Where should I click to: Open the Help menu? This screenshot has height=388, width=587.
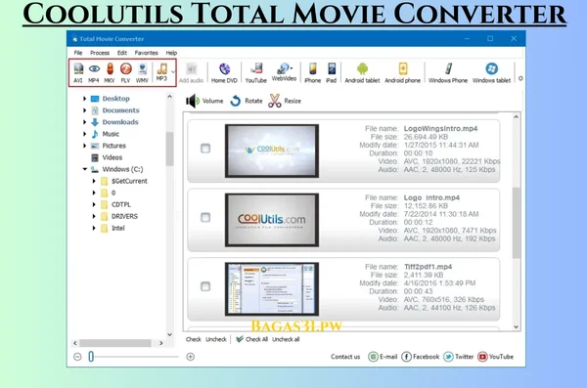171,53
